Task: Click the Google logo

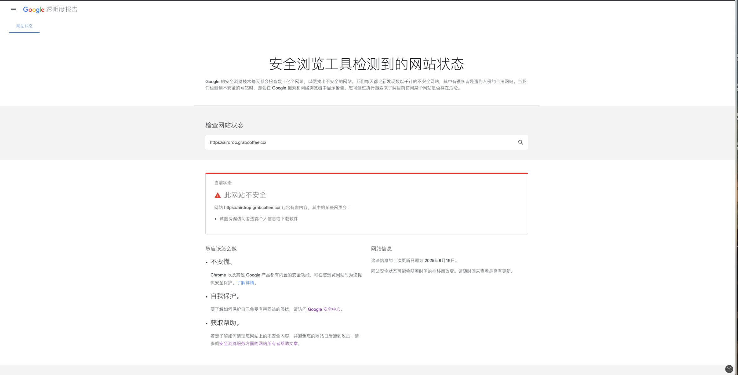Action: point(33,10)
